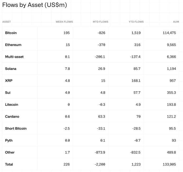This screenshot has height=172, width=183.
Task: Choose the Sui row label
Action: click(8, 93)
